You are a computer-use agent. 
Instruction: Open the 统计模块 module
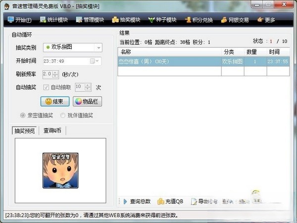click(54, 20)
